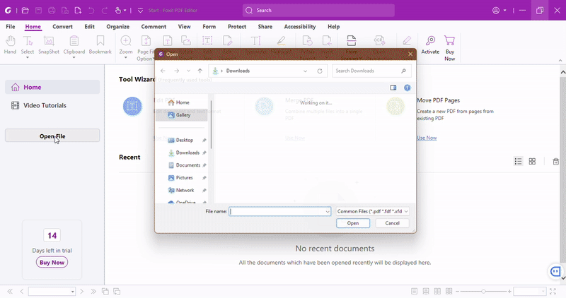
Task: Select facing pages view in status bar
Action: [437, 291]
